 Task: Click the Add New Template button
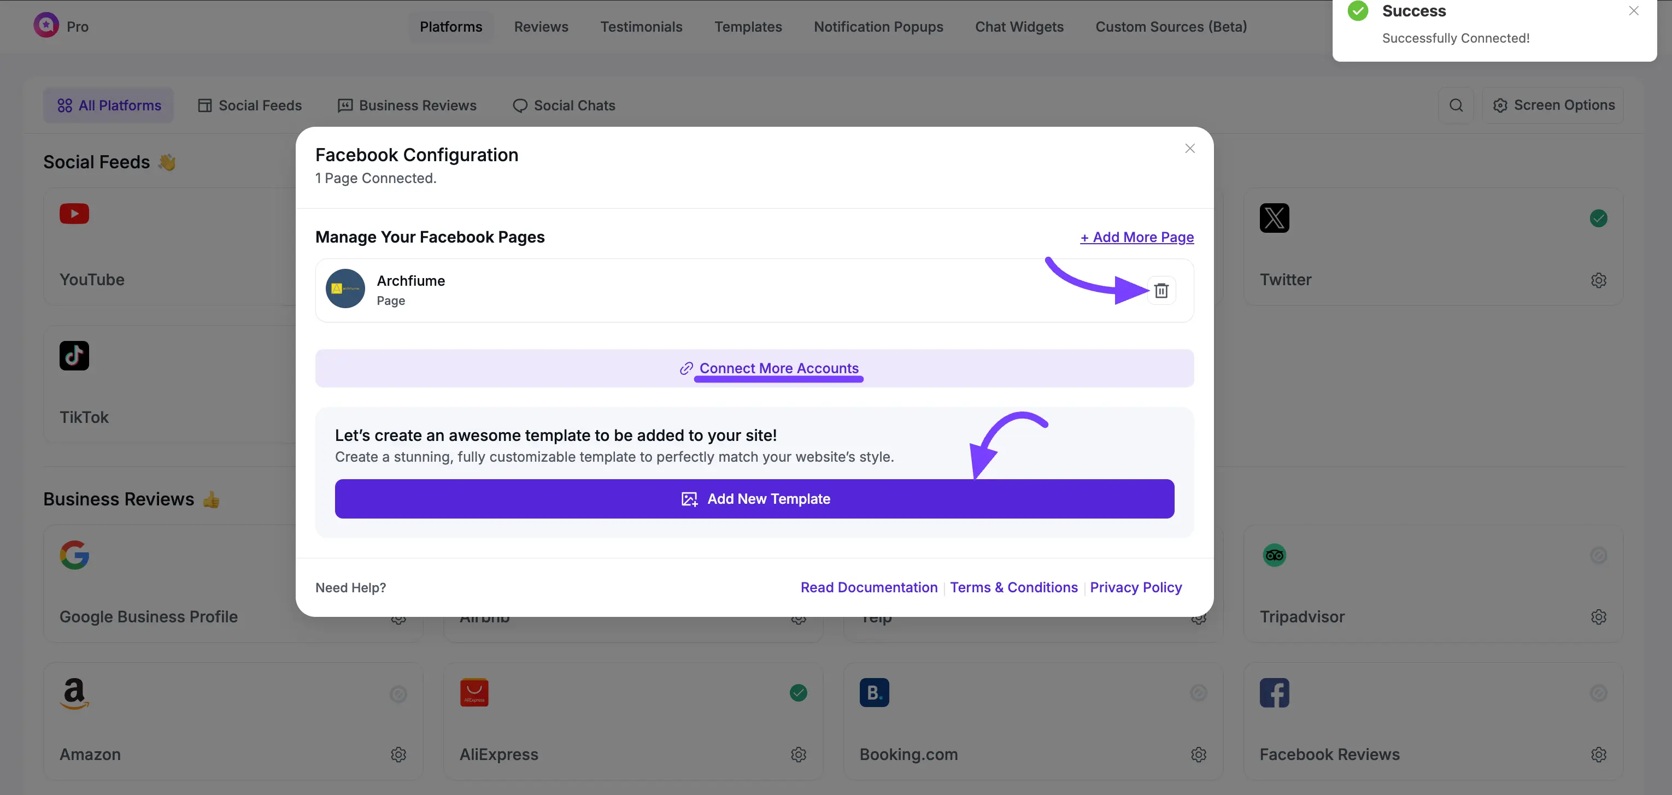point(754,498)
